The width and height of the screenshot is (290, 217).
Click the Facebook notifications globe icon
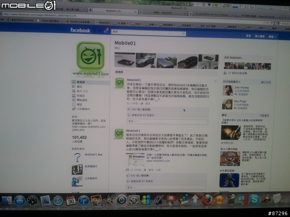(x=106, y=31)
